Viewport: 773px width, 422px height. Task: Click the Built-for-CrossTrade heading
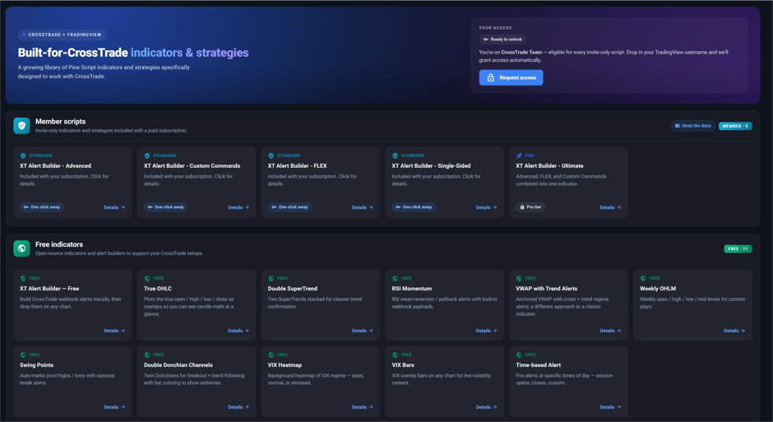pyautogui.click(x=133, y=53)
